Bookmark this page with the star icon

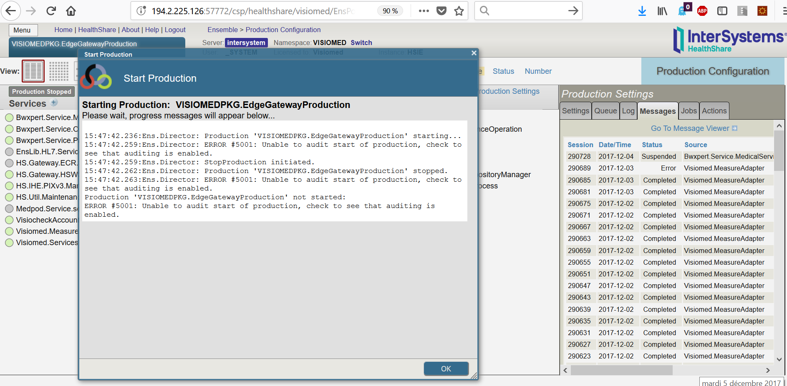[x=459, y=11]
